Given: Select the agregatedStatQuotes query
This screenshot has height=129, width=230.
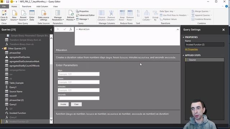Looking at the screenshot, I should click(x=20, y=57).
